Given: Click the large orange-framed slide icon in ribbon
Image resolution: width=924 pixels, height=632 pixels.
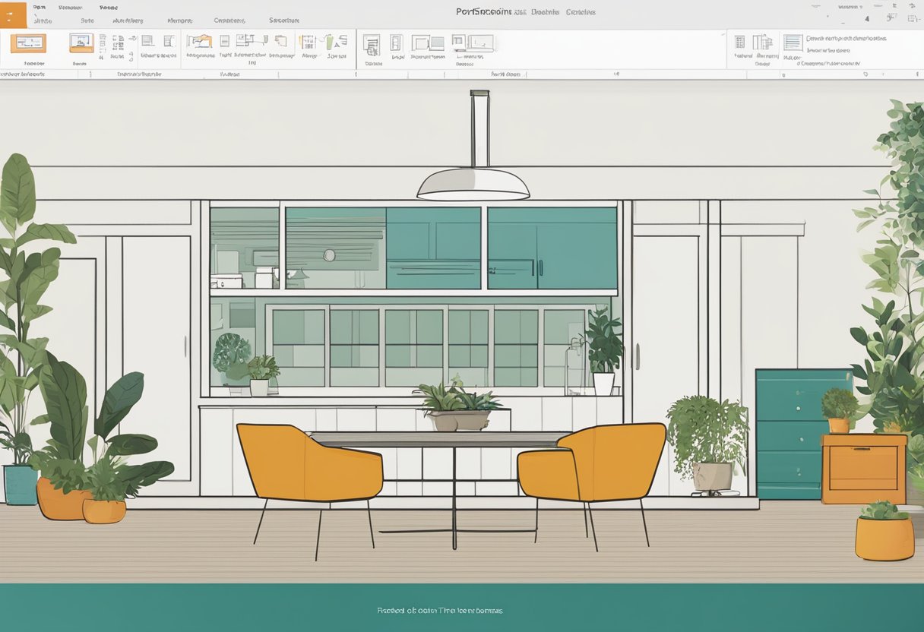Looking at the screenshot, I should tap(28, 43).
